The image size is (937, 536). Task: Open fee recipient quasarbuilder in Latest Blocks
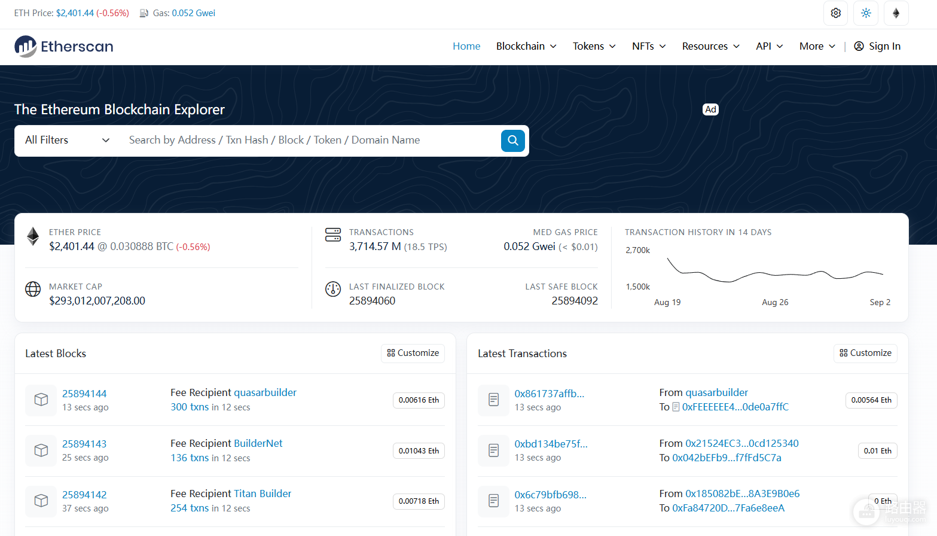click(265, 392)
